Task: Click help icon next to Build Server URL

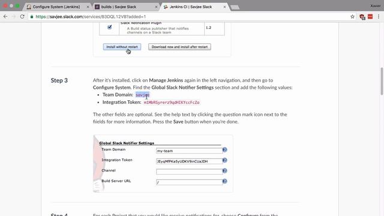Action: click(x=224, y=181)
